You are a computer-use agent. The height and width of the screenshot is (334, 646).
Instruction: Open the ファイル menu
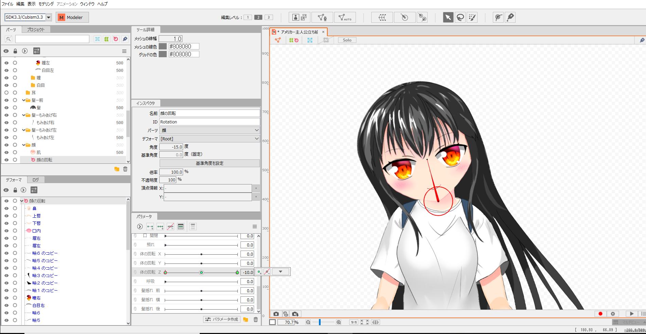7,4
